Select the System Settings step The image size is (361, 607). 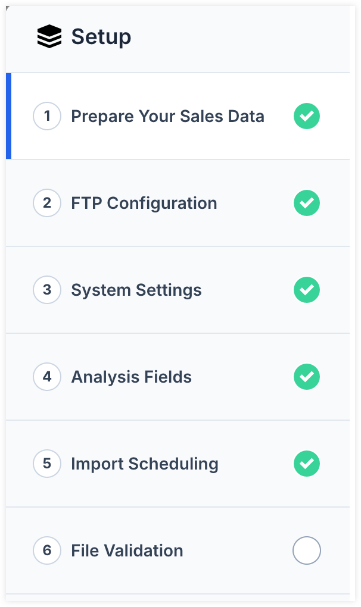[136, 290]
